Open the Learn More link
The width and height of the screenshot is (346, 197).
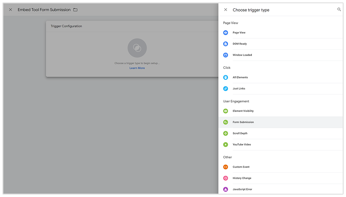pyautogui.click(x=137, y=68)
